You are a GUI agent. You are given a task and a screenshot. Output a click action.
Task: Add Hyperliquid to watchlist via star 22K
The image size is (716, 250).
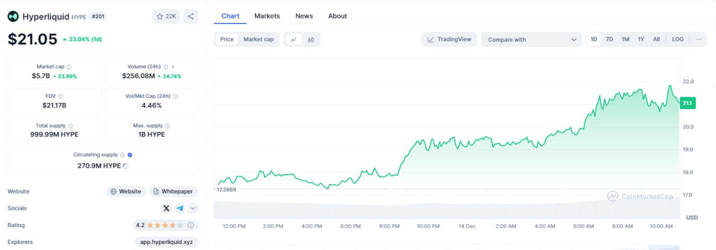[x=166, y=16]
